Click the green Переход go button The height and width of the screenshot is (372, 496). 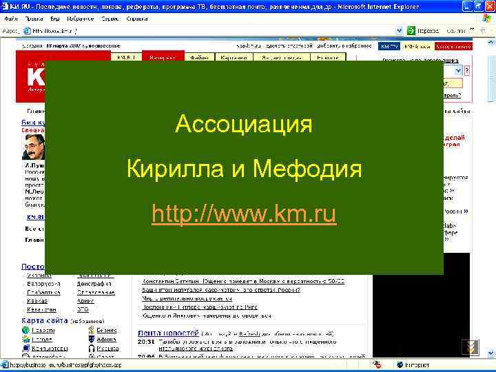point(423,31)
